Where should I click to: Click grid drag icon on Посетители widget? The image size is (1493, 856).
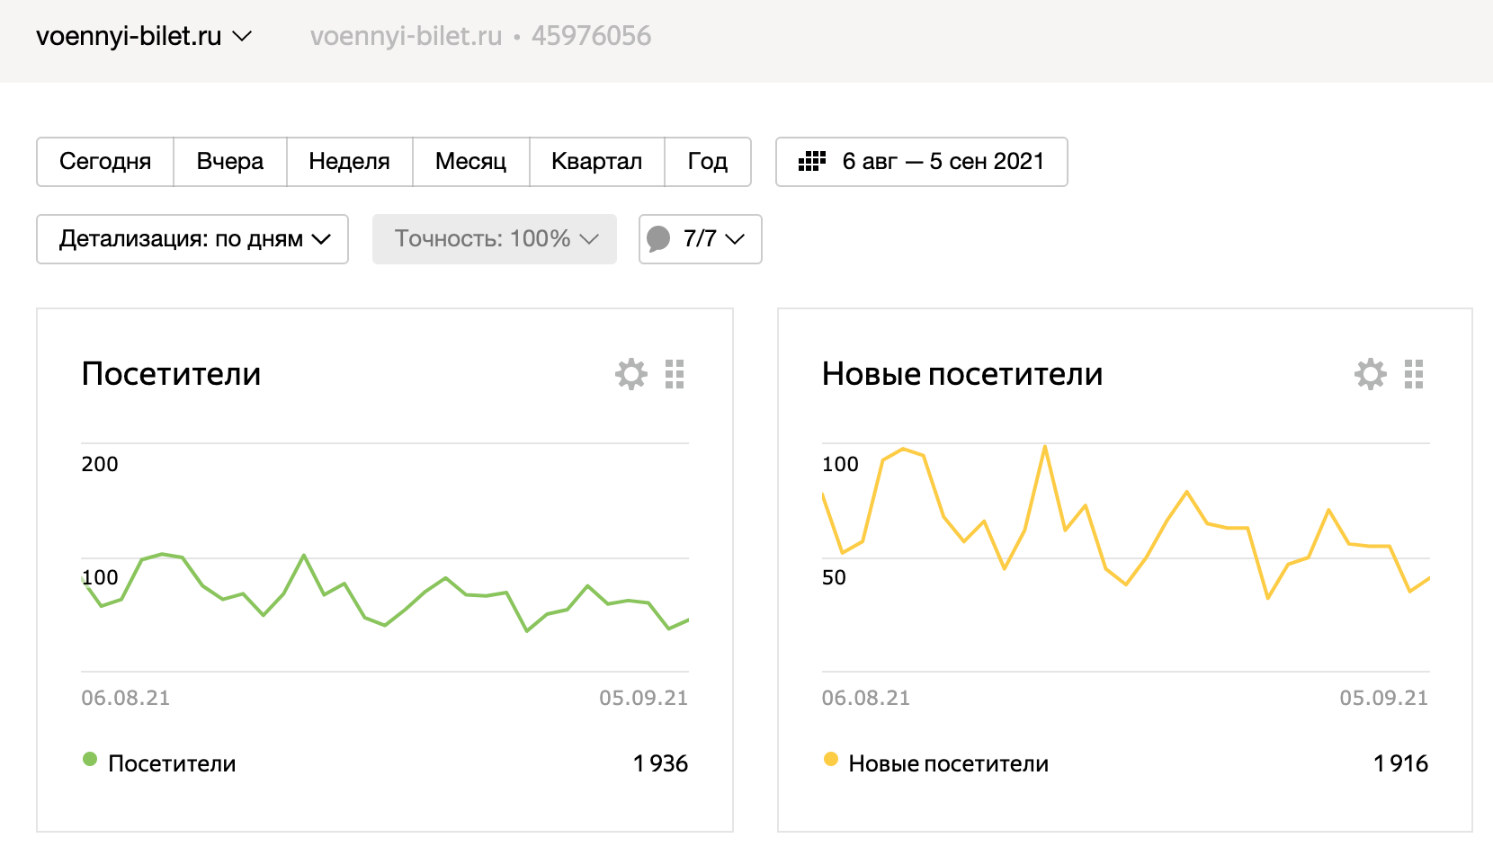(675, 374)
